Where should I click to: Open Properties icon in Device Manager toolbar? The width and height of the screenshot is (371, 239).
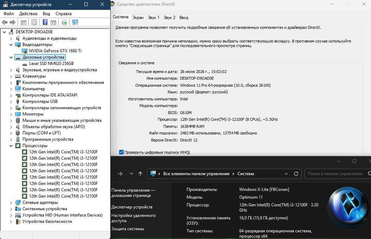(34, 23)
